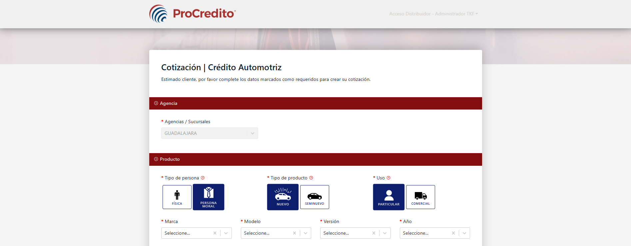Click help icon beside Tipo de producto

click(311, 178)
